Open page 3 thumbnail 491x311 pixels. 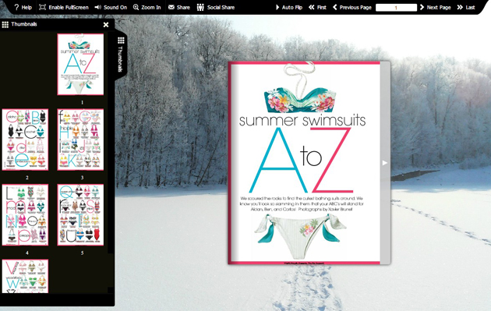[x=80, y=140]
